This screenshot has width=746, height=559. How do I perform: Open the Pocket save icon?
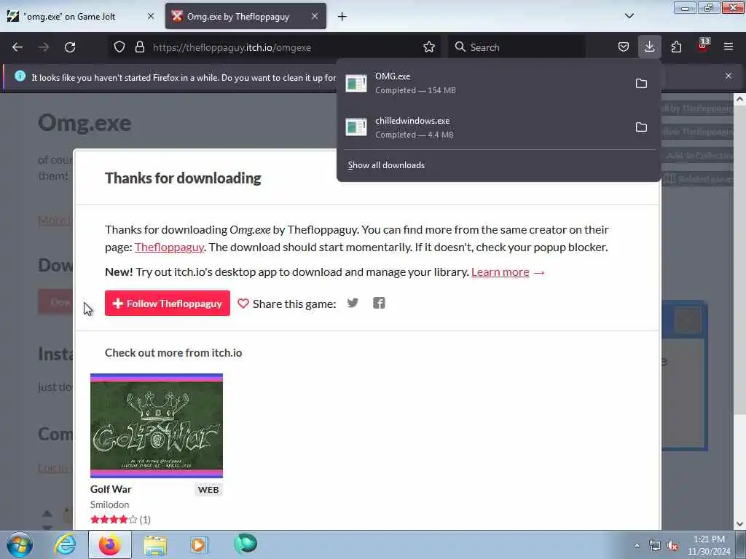pos(624,47)
